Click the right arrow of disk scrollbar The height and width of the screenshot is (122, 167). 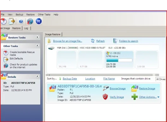pyautogui.click(x=157, y=75)
